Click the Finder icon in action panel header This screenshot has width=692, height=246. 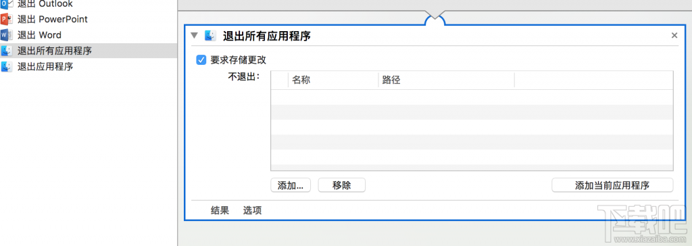(210, 36)
